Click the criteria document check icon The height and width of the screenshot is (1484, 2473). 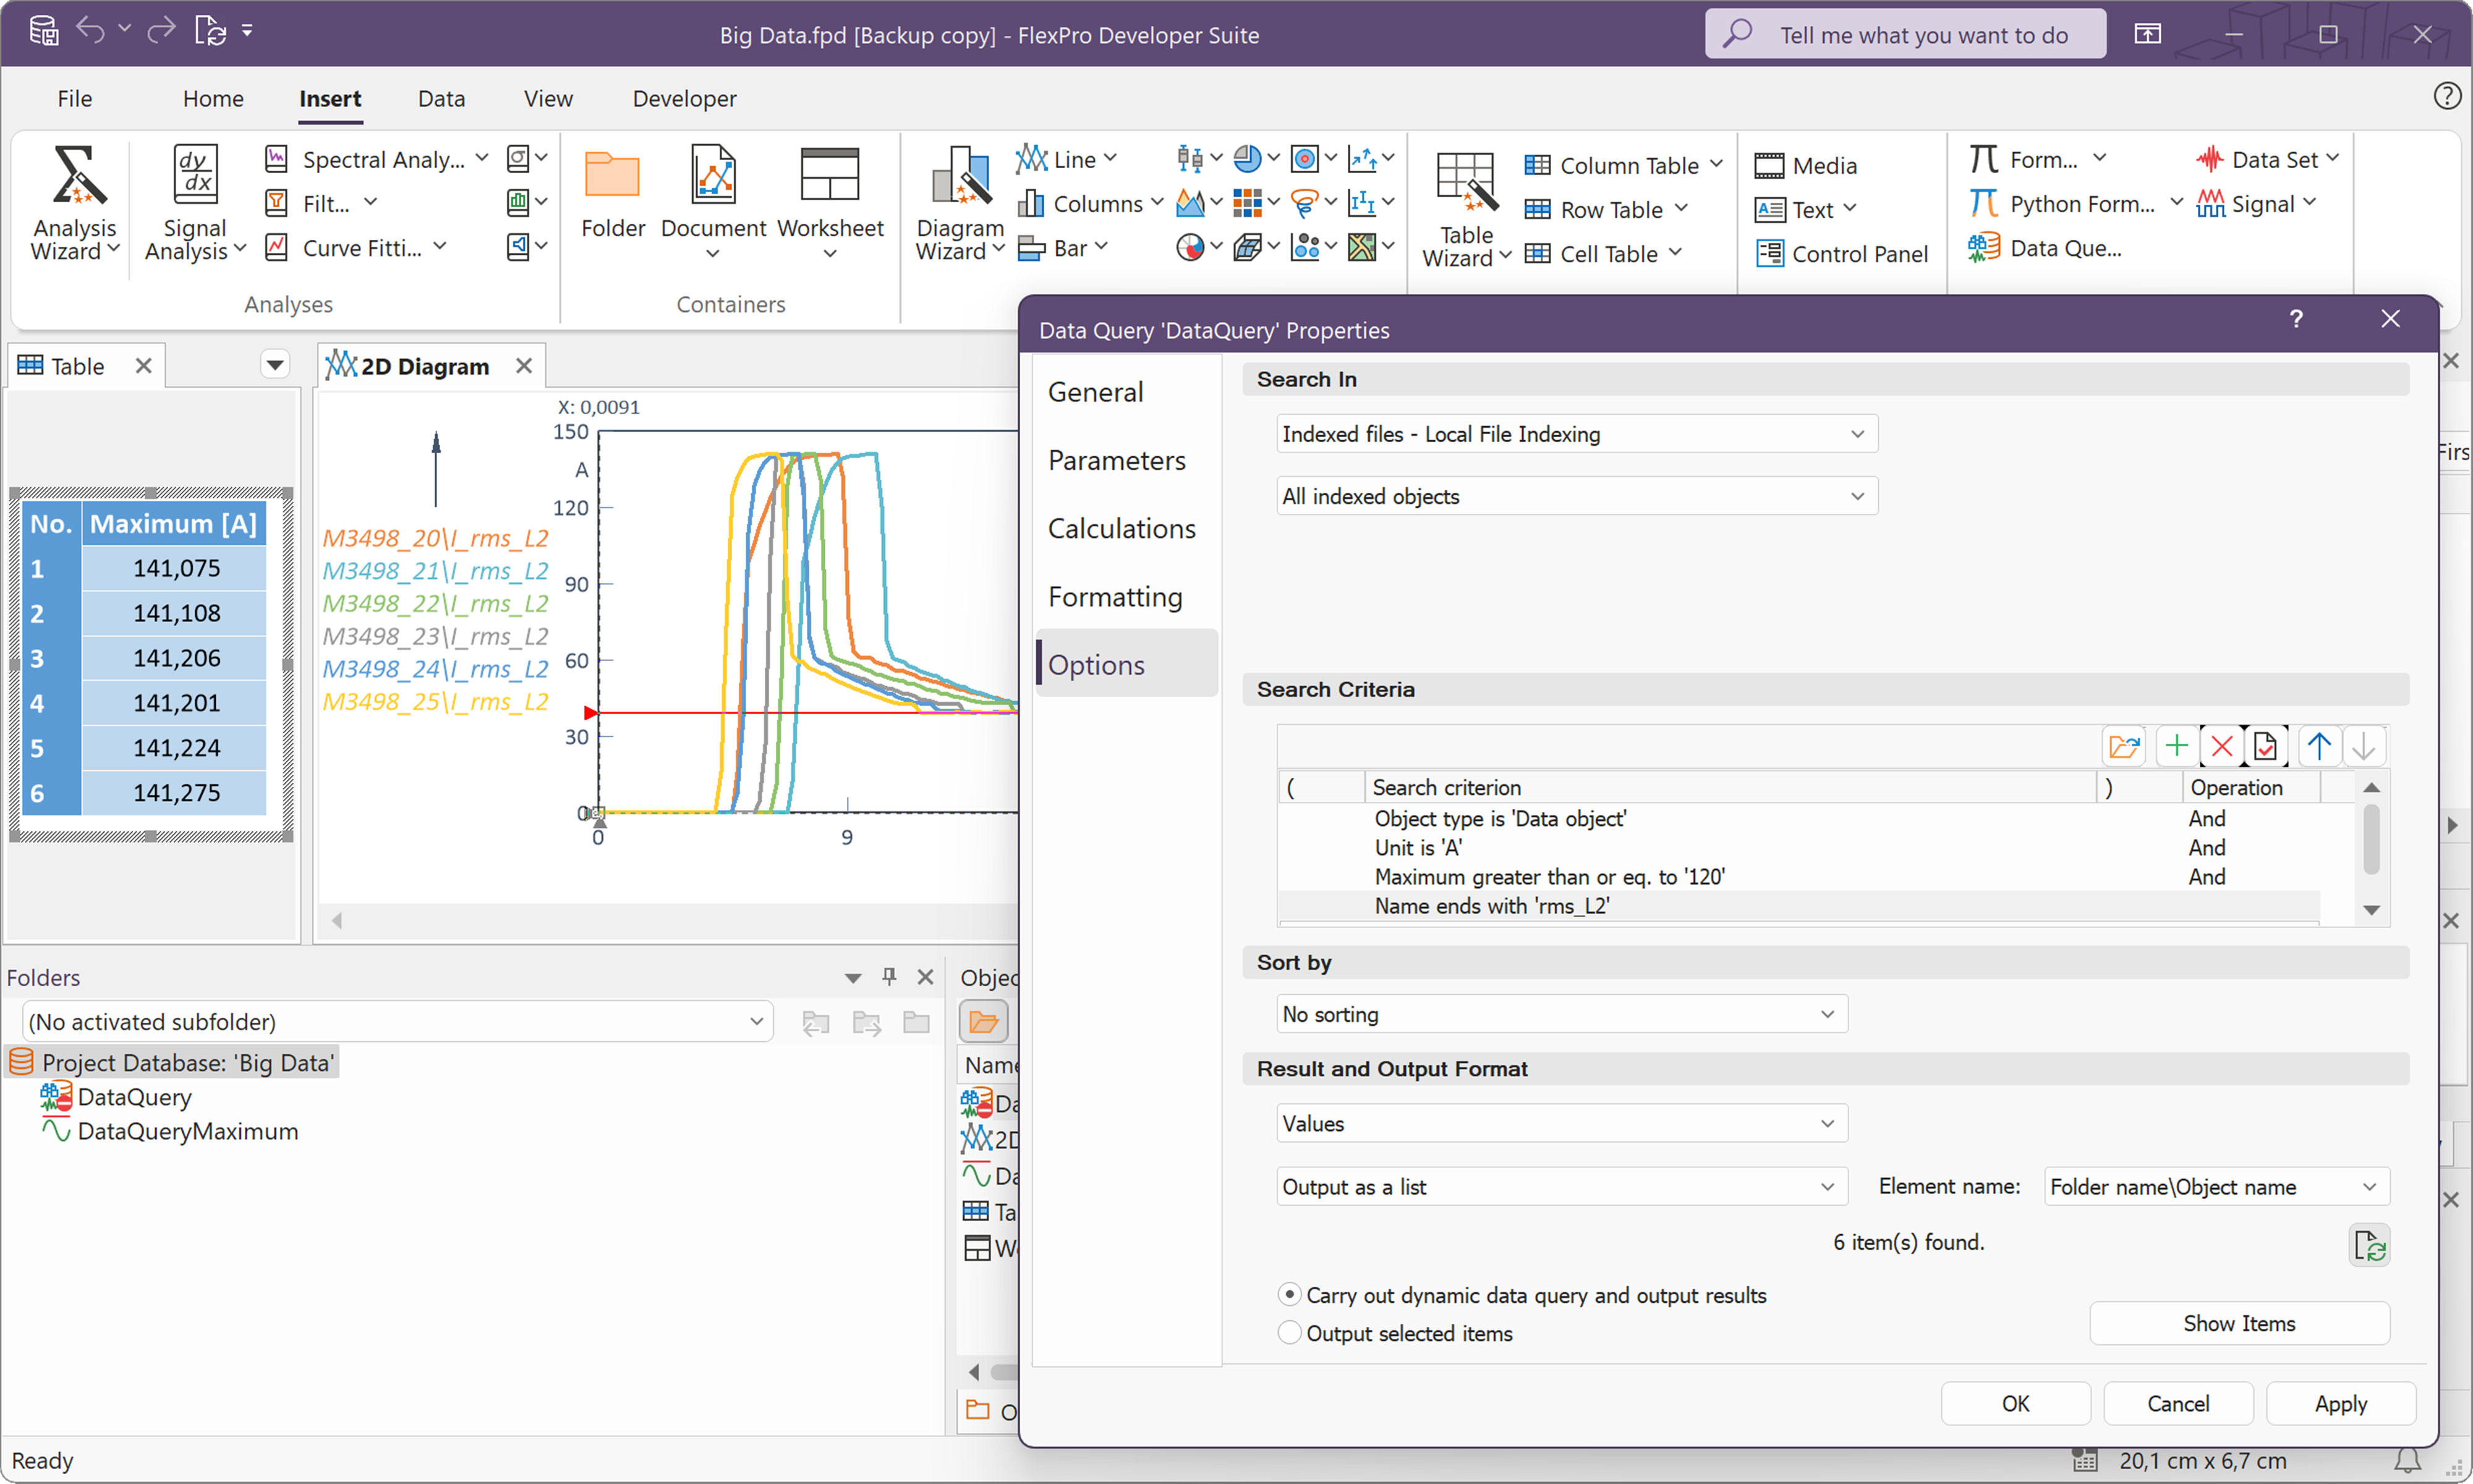pos(2265,746)
